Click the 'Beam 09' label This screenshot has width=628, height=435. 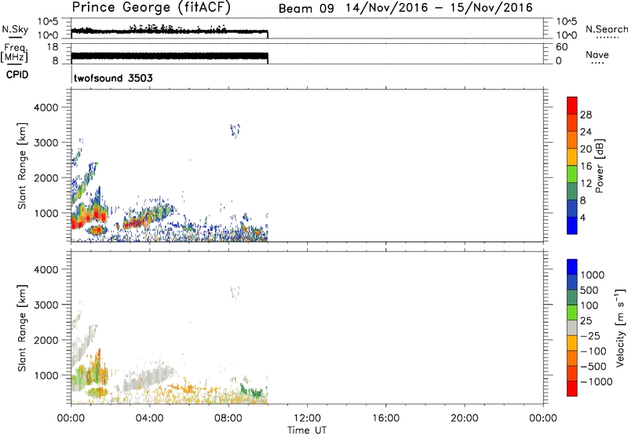coord(306,9)
